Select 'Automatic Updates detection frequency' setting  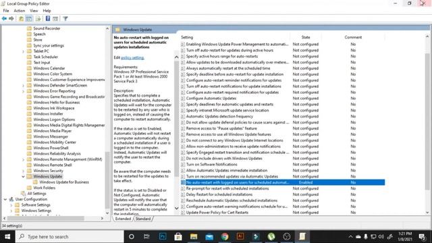219,117
